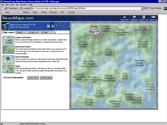Click the Poll Vital Stake map label
This screenshot has width=167, height=125.
click(125, 76)
